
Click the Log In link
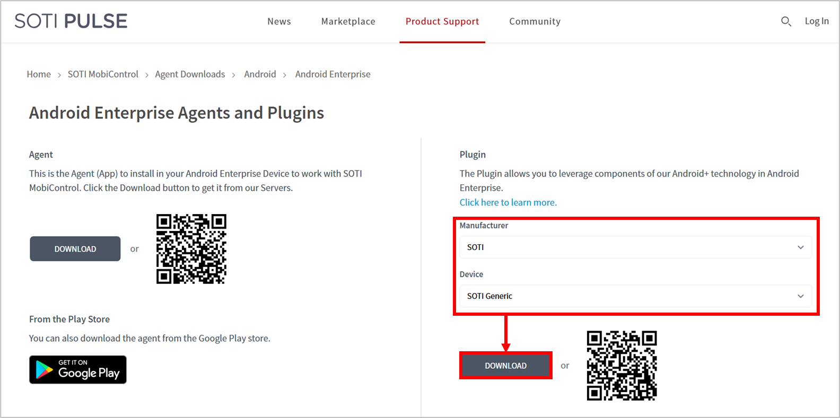(817, 21)
